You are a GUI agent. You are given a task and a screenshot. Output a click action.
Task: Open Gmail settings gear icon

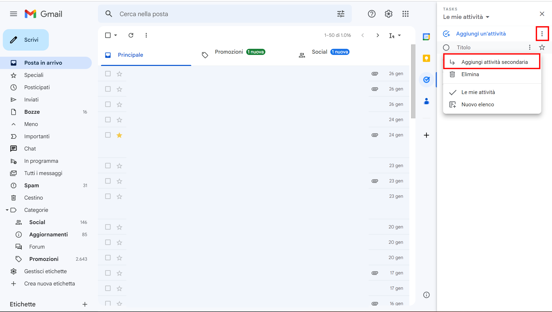[388, 14]
